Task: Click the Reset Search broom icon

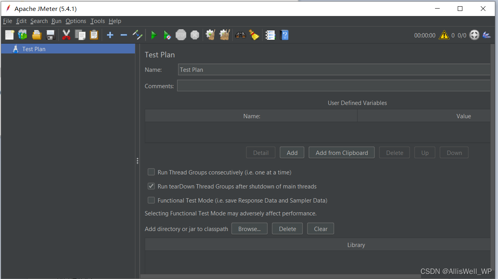Action: tap(254, 35)
